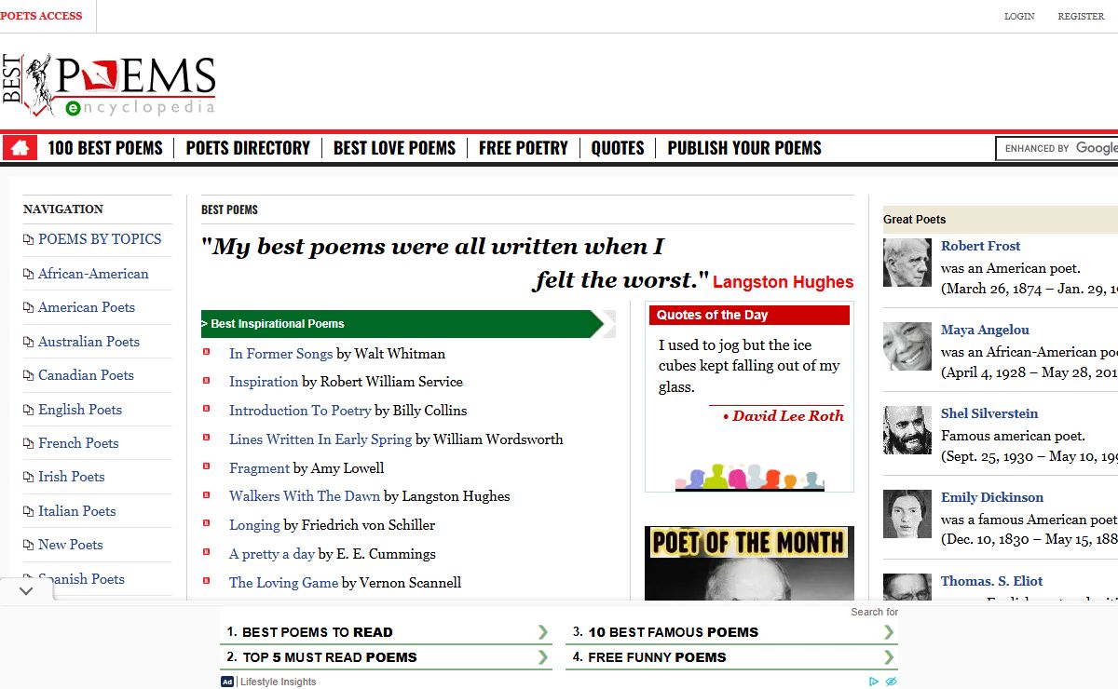Open Robert Frost poet link
Image resolution: width=1118 pixels, height=689 pixels.
980,246
